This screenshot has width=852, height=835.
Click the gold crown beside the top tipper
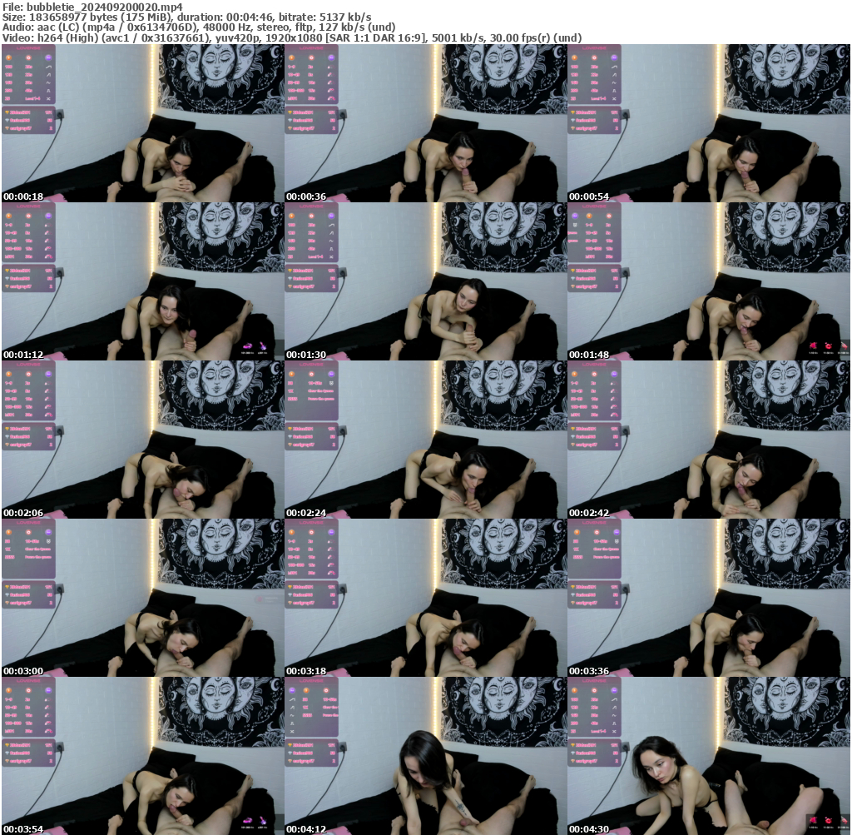point(7,112)
